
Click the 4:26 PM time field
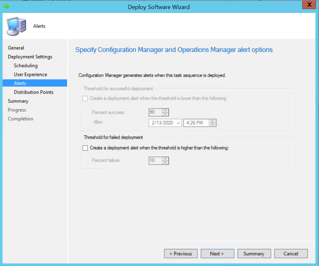196,123
